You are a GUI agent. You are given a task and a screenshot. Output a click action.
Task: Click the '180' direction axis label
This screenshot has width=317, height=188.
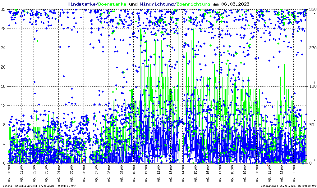click(x=313, y=86)
